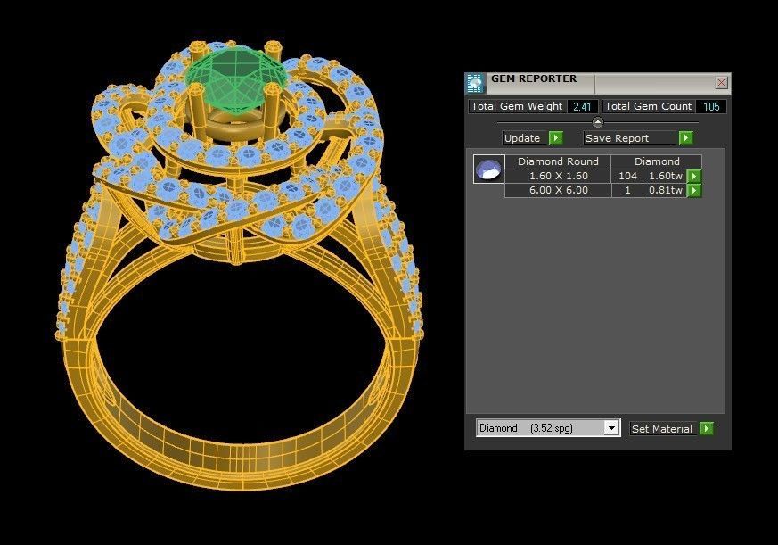
Task: Click the Gem Reporter panel icon
Action: coord(475,83)
